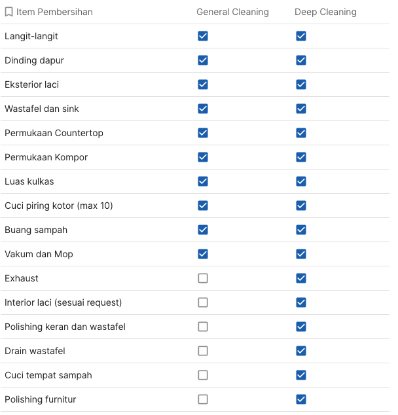Image resolution: width=398 pixels, height=415 pixels.
Task: Disable Deep Cleaning for Permukaan Kompor
Action: pyautogui.click(x=301, y=157)
